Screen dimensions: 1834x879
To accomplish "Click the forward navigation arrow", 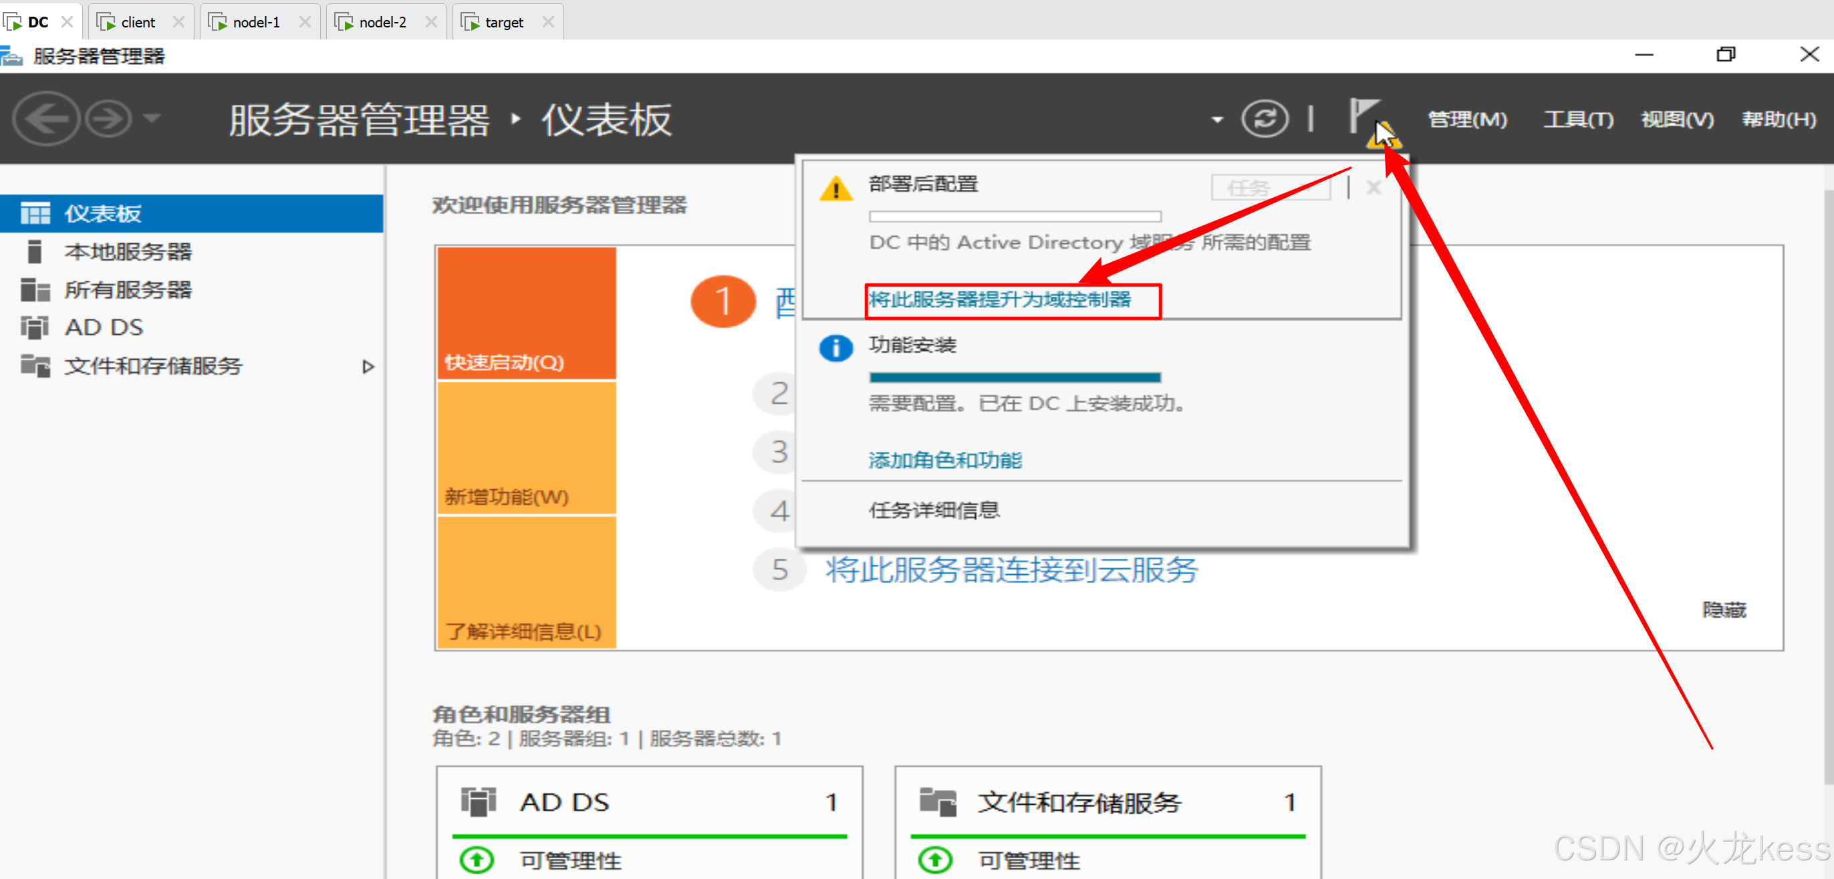I will coord(108,118).
